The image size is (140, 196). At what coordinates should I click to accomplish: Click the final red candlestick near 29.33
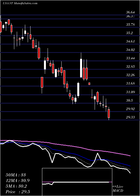coord(109,113)
